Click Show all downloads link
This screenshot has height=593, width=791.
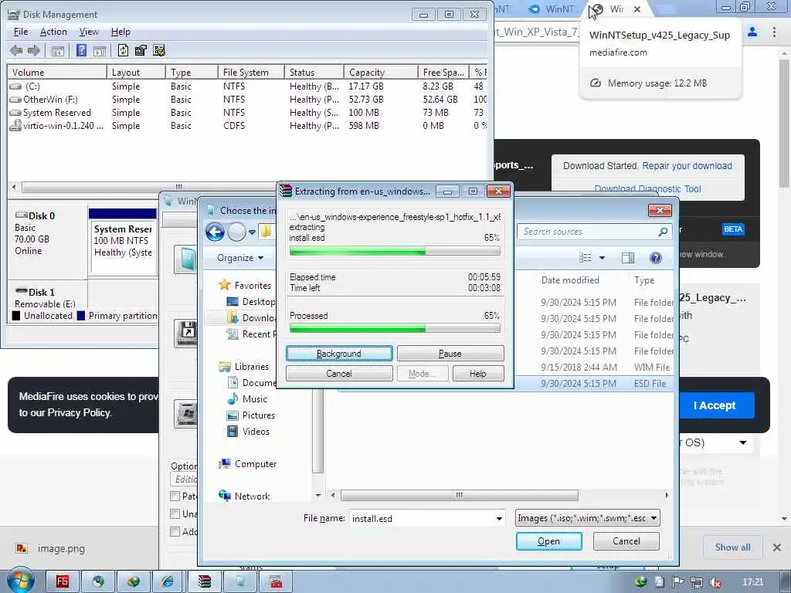pyautogui.click(x=732, y=547)
